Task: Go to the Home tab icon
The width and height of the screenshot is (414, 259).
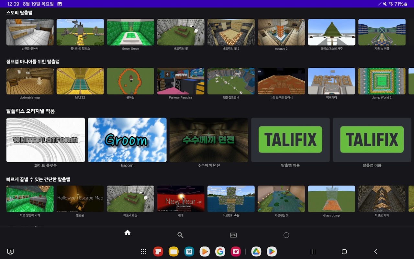Action: point(128,232)
